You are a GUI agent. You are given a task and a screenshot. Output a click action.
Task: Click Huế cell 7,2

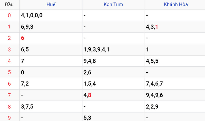click(25, 84)
